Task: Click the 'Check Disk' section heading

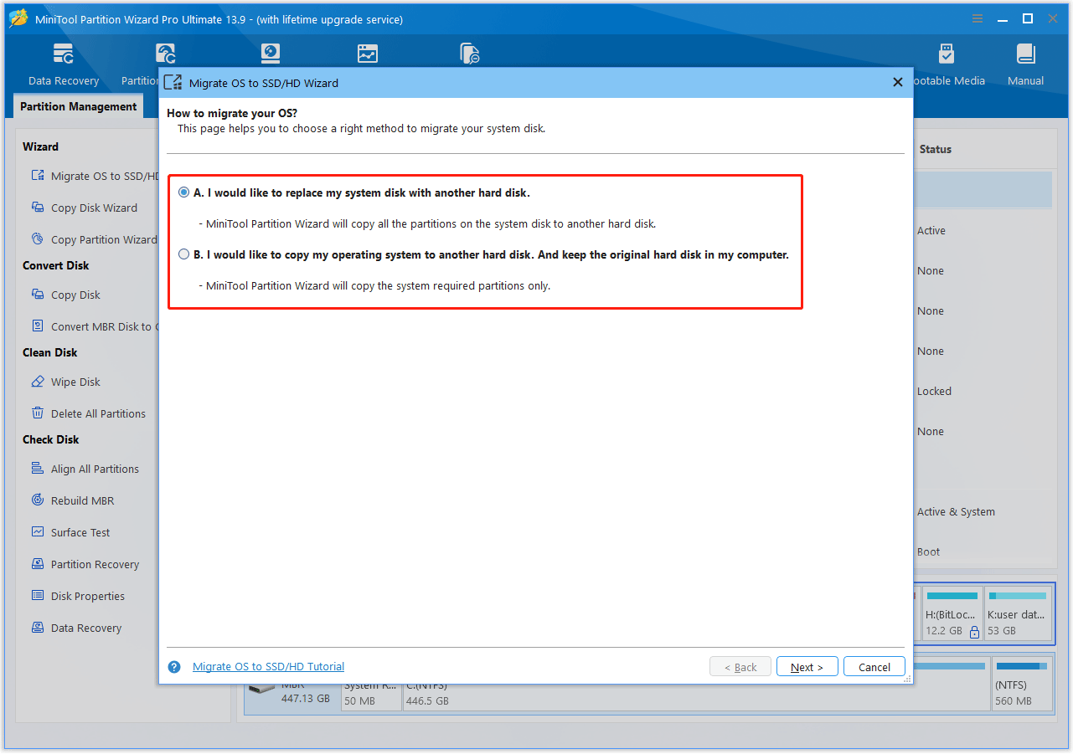Action: [51, 439]
